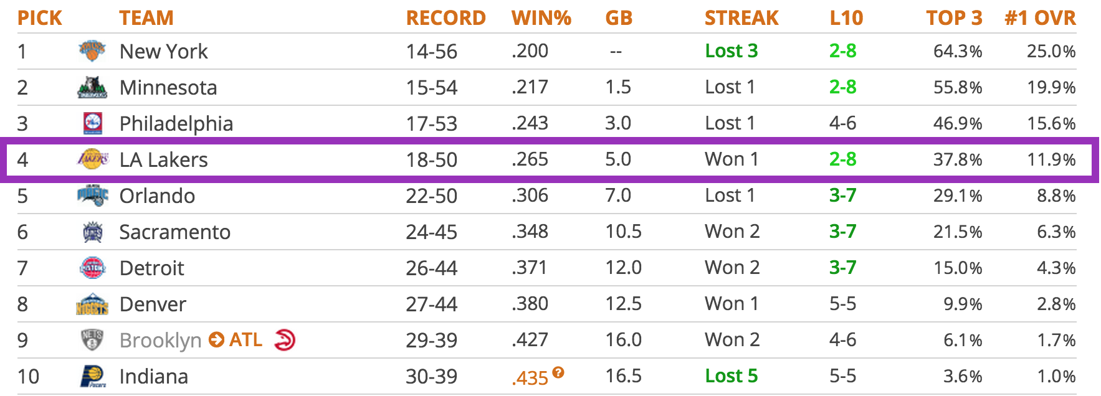Sort by the #1 OVR column header

(1040, 18)
